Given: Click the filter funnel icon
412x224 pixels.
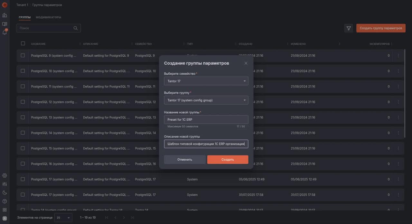Looking at the screenshot, I should 348,28.
